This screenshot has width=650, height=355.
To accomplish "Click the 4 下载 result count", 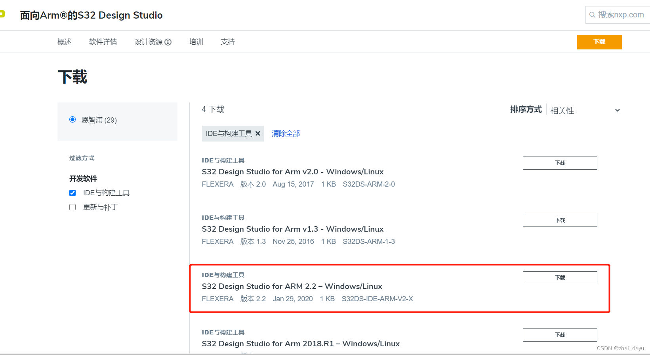I will pyautogui.click(x=213, y=109).
